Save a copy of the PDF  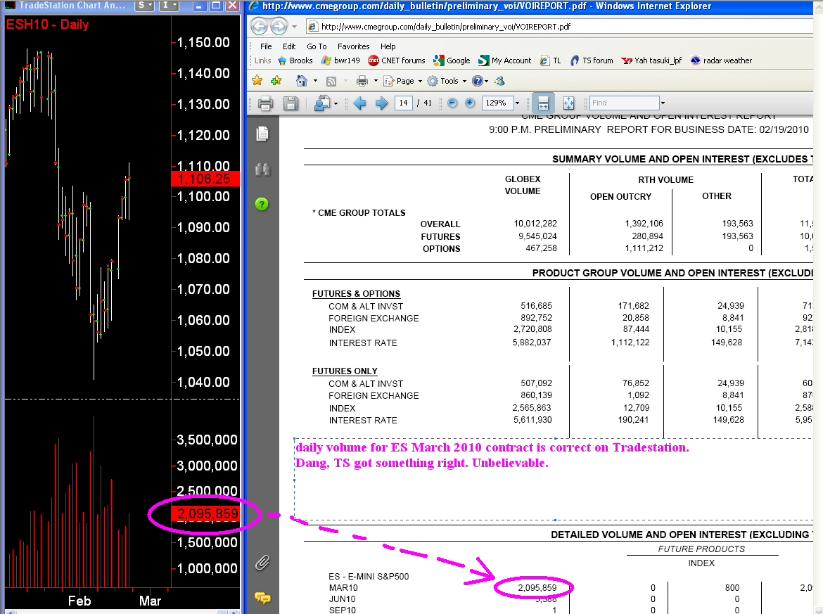[291, 103]
